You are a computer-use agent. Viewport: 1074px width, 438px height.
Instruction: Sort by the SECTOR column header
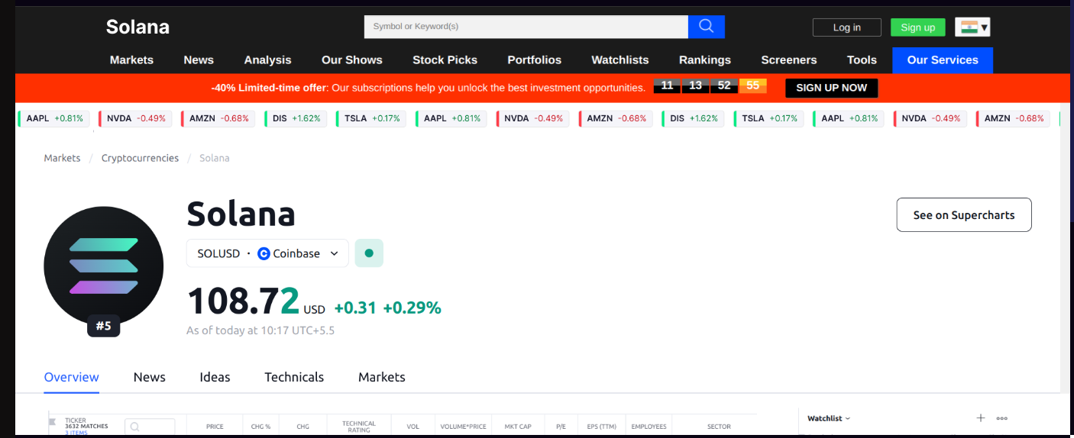click(x=719, y=427)
